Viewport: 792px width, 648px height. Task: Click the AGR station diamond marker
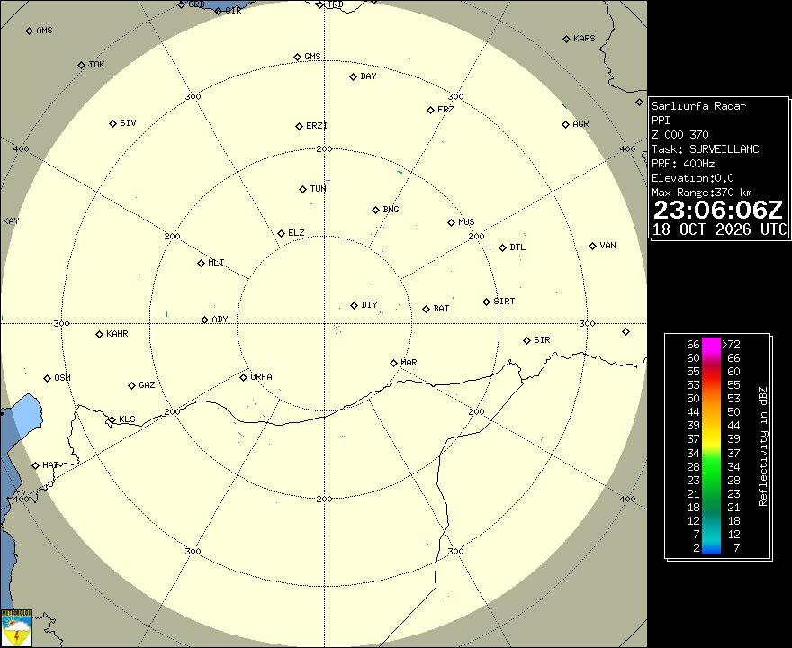point(566,125)
